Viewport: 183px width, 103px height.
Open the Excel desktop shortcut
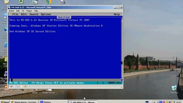point(21,2)
